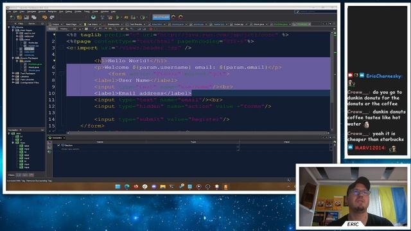
Task: Click the 'Email address' label code line
Action: [x=143, y=94]
